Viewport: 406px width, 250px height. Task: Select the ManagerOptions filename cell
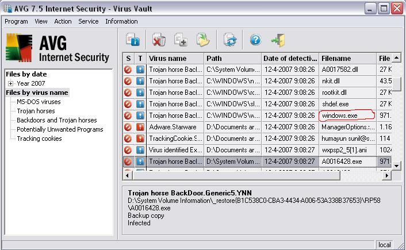pyautogui.click(x=347, y=127)
